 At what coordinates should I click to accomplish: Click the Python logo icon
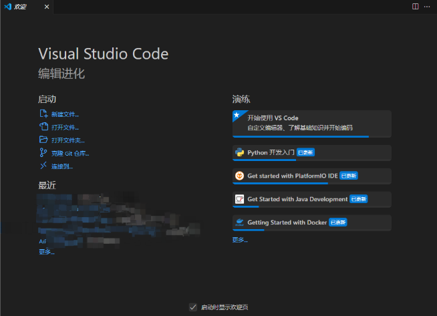tap(239, 152)
